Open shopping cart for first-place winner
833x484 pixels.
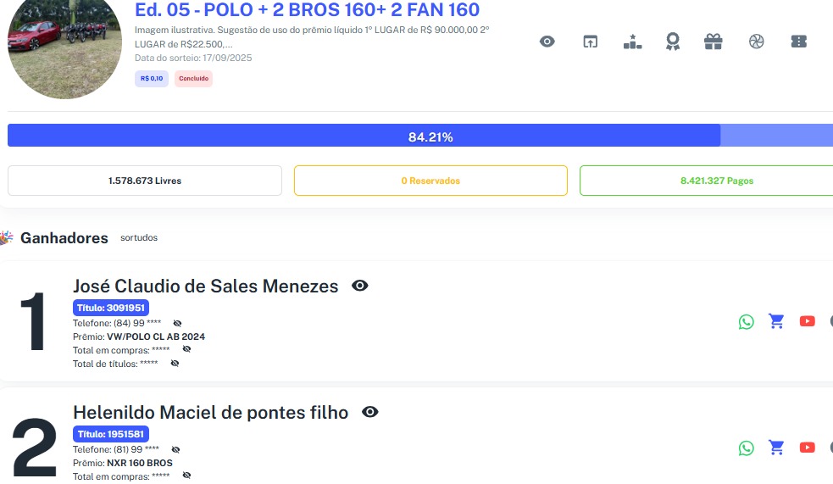pyautogui.click(x=776, y=321)
